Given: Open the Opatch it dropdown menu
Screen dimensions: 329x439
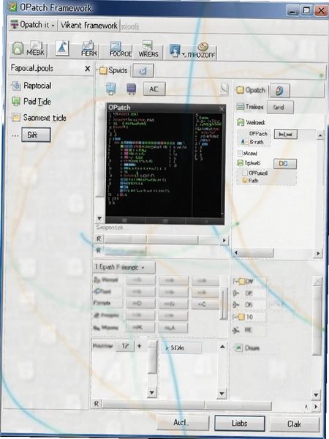Looking at the screenshot, I should pyautogui.click(x=33, y=25).
